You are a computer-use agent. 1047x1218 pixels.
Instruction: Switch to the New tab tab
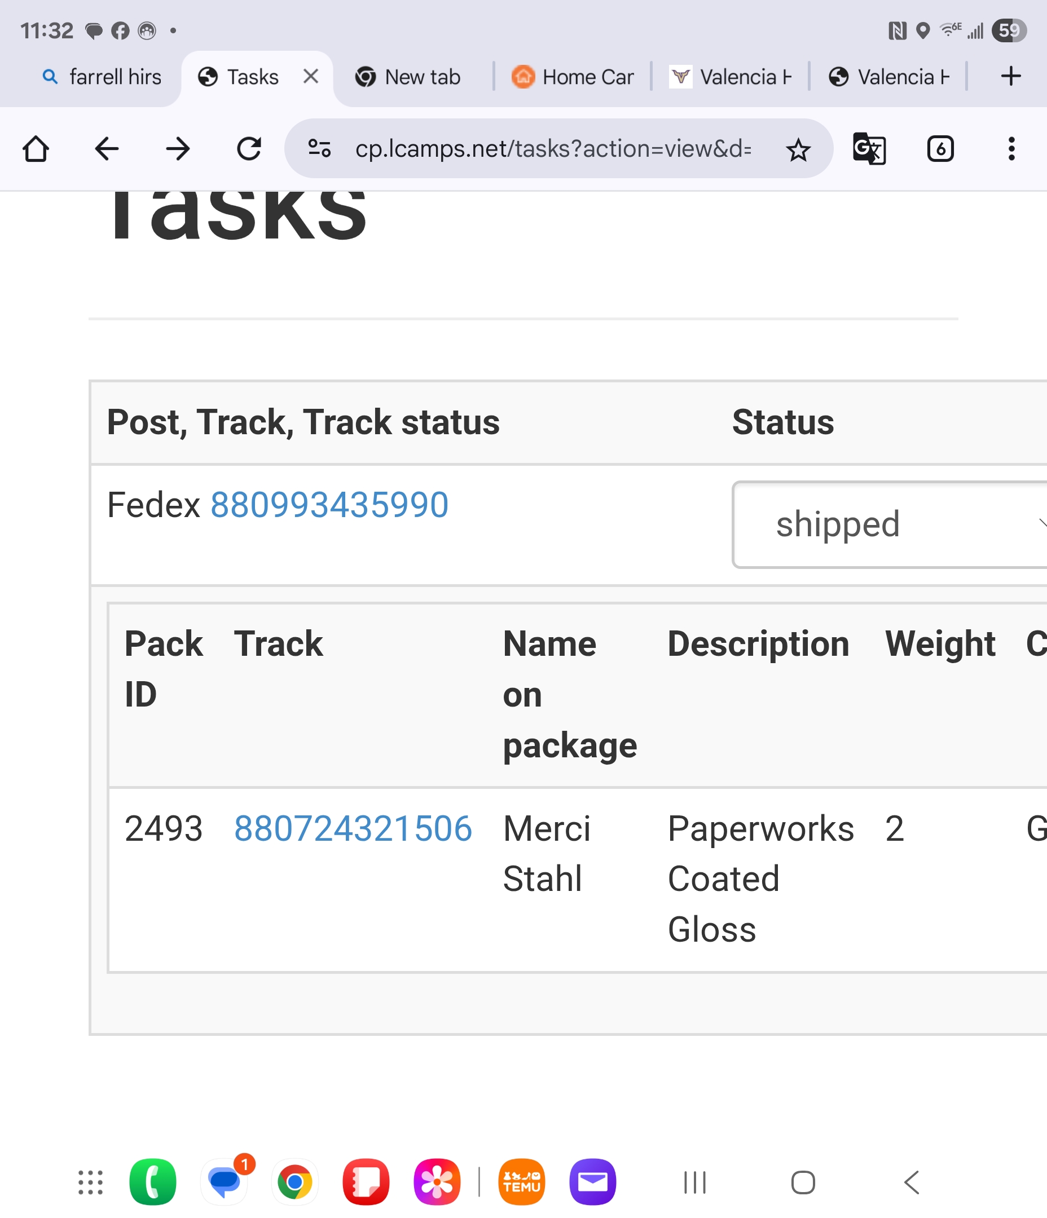pyautogui.click(x=409, y=77)
